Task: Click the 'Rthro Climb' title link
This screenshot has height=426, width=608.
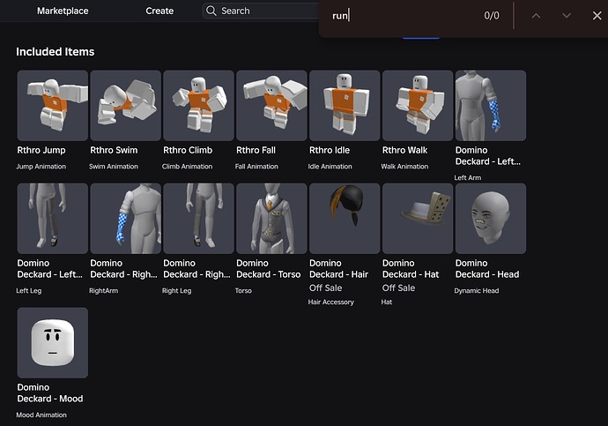Action: [x=188, y=150]
